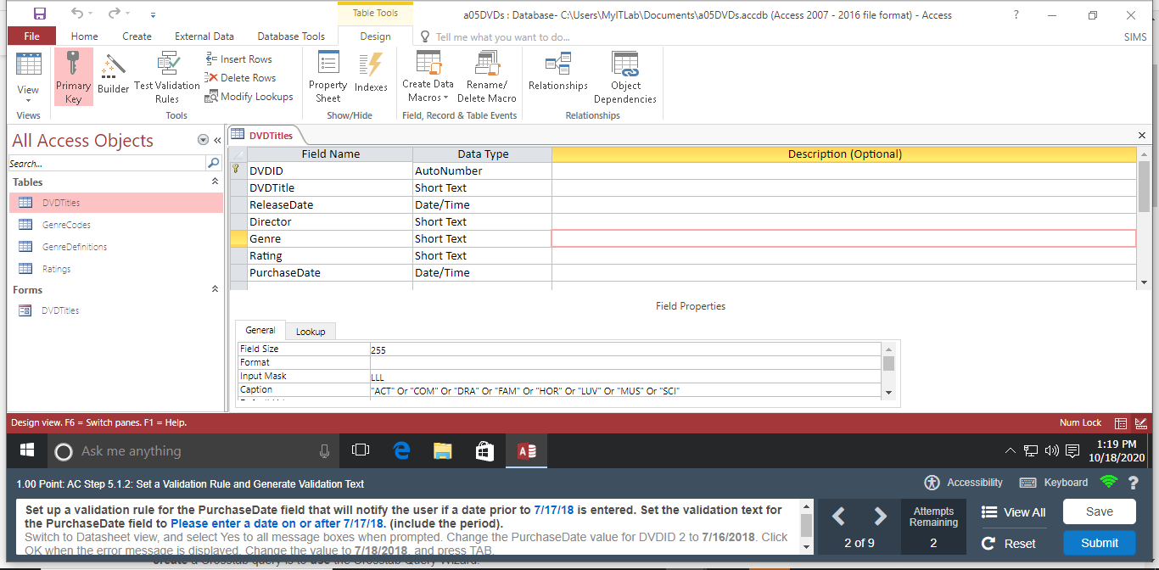
Task: Open the Indexes window
Action: point(371,76)
